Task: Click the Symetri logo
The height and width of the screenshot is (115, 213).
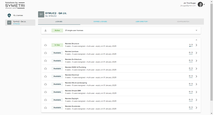Action: [15, 5]
